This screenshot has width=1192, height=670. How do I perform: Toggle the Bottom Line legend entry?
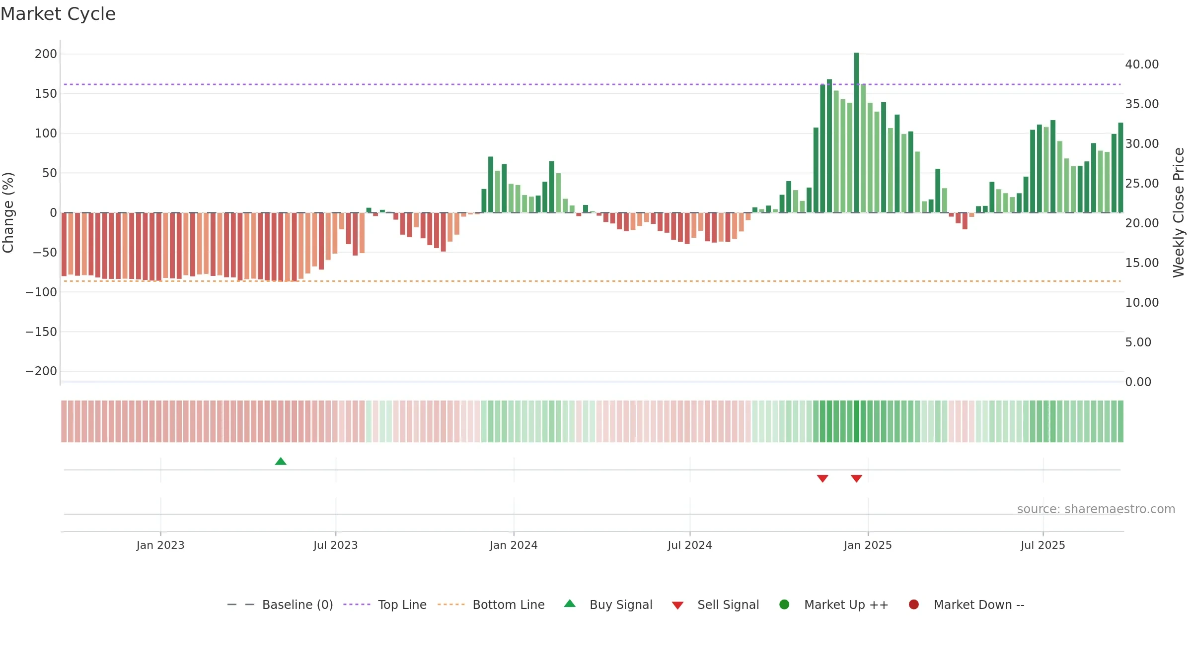click(491, 604)
